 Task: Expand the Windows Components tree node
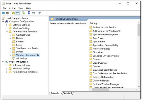[x=10, y=55]
